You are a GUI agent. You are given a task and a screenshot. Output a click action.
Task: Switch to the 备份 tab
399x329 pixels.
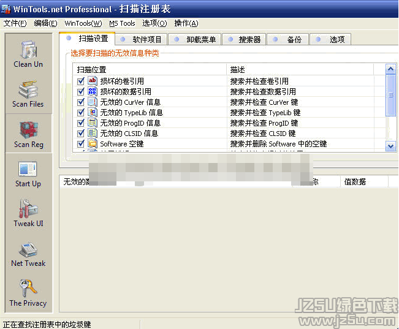click(288, 39)
